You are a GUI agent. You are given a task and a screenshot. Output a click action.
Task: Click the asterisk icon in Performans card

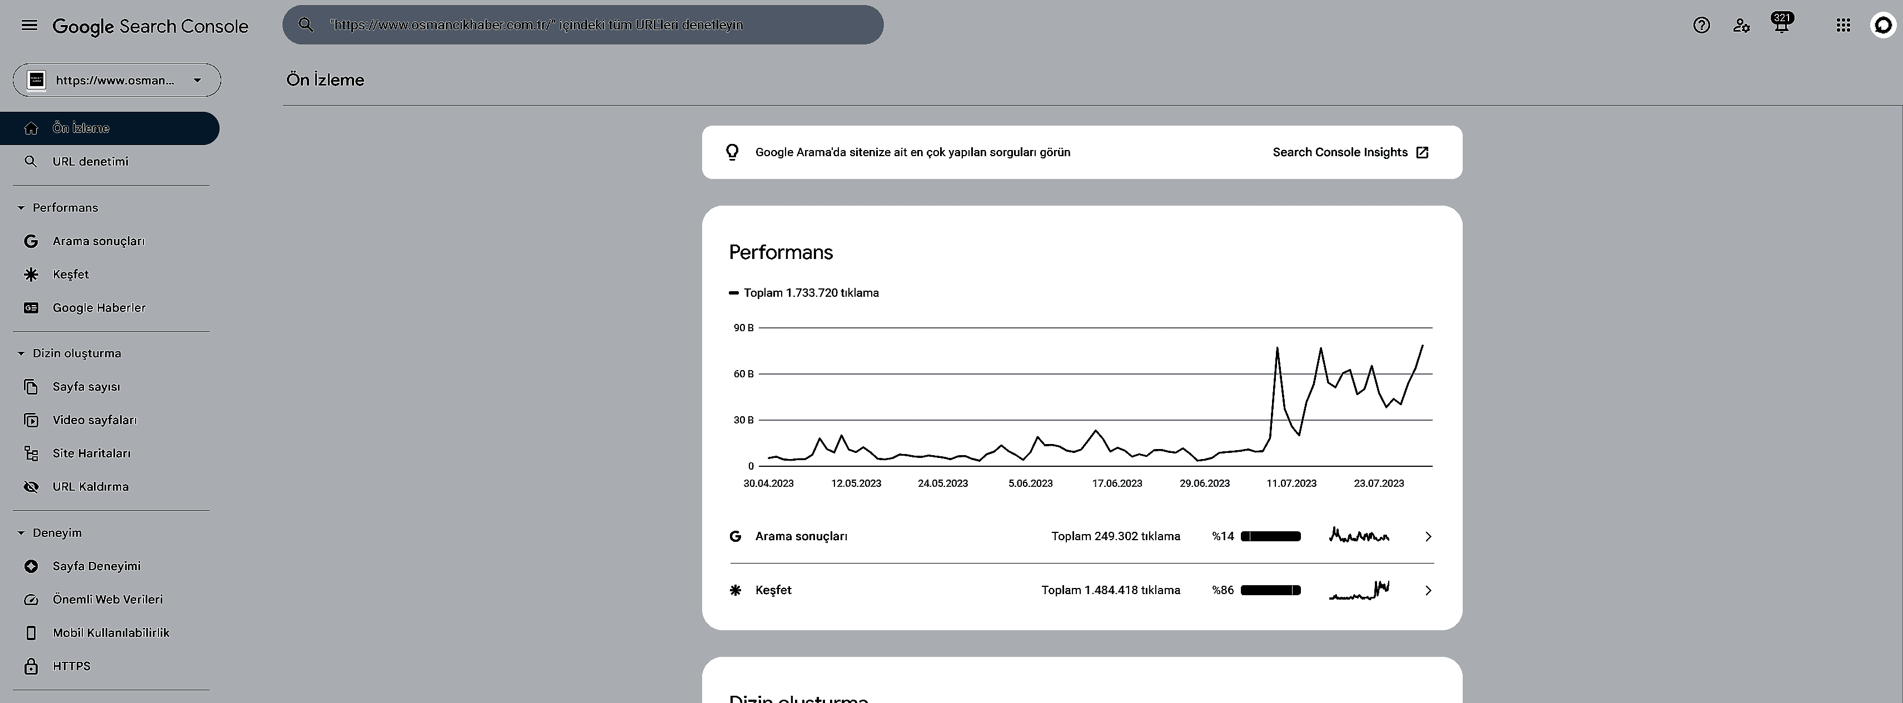point(735,591)
